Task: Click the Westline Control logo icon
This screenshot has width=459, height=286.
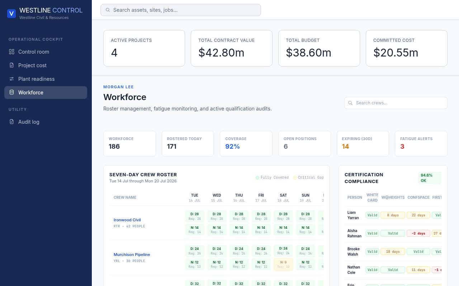Action: [11, 14]
